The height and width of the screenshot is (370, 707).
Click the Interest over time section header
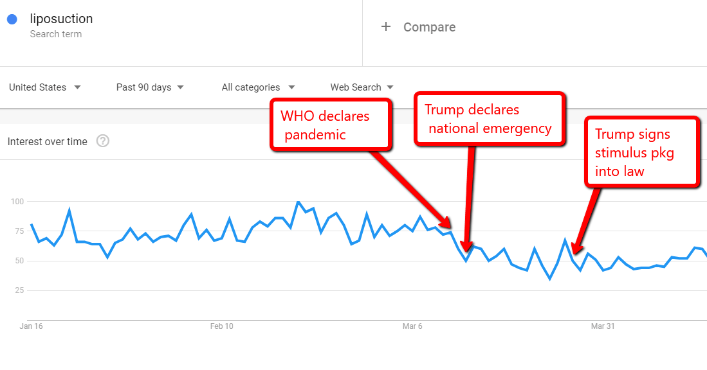pos(48,141)
